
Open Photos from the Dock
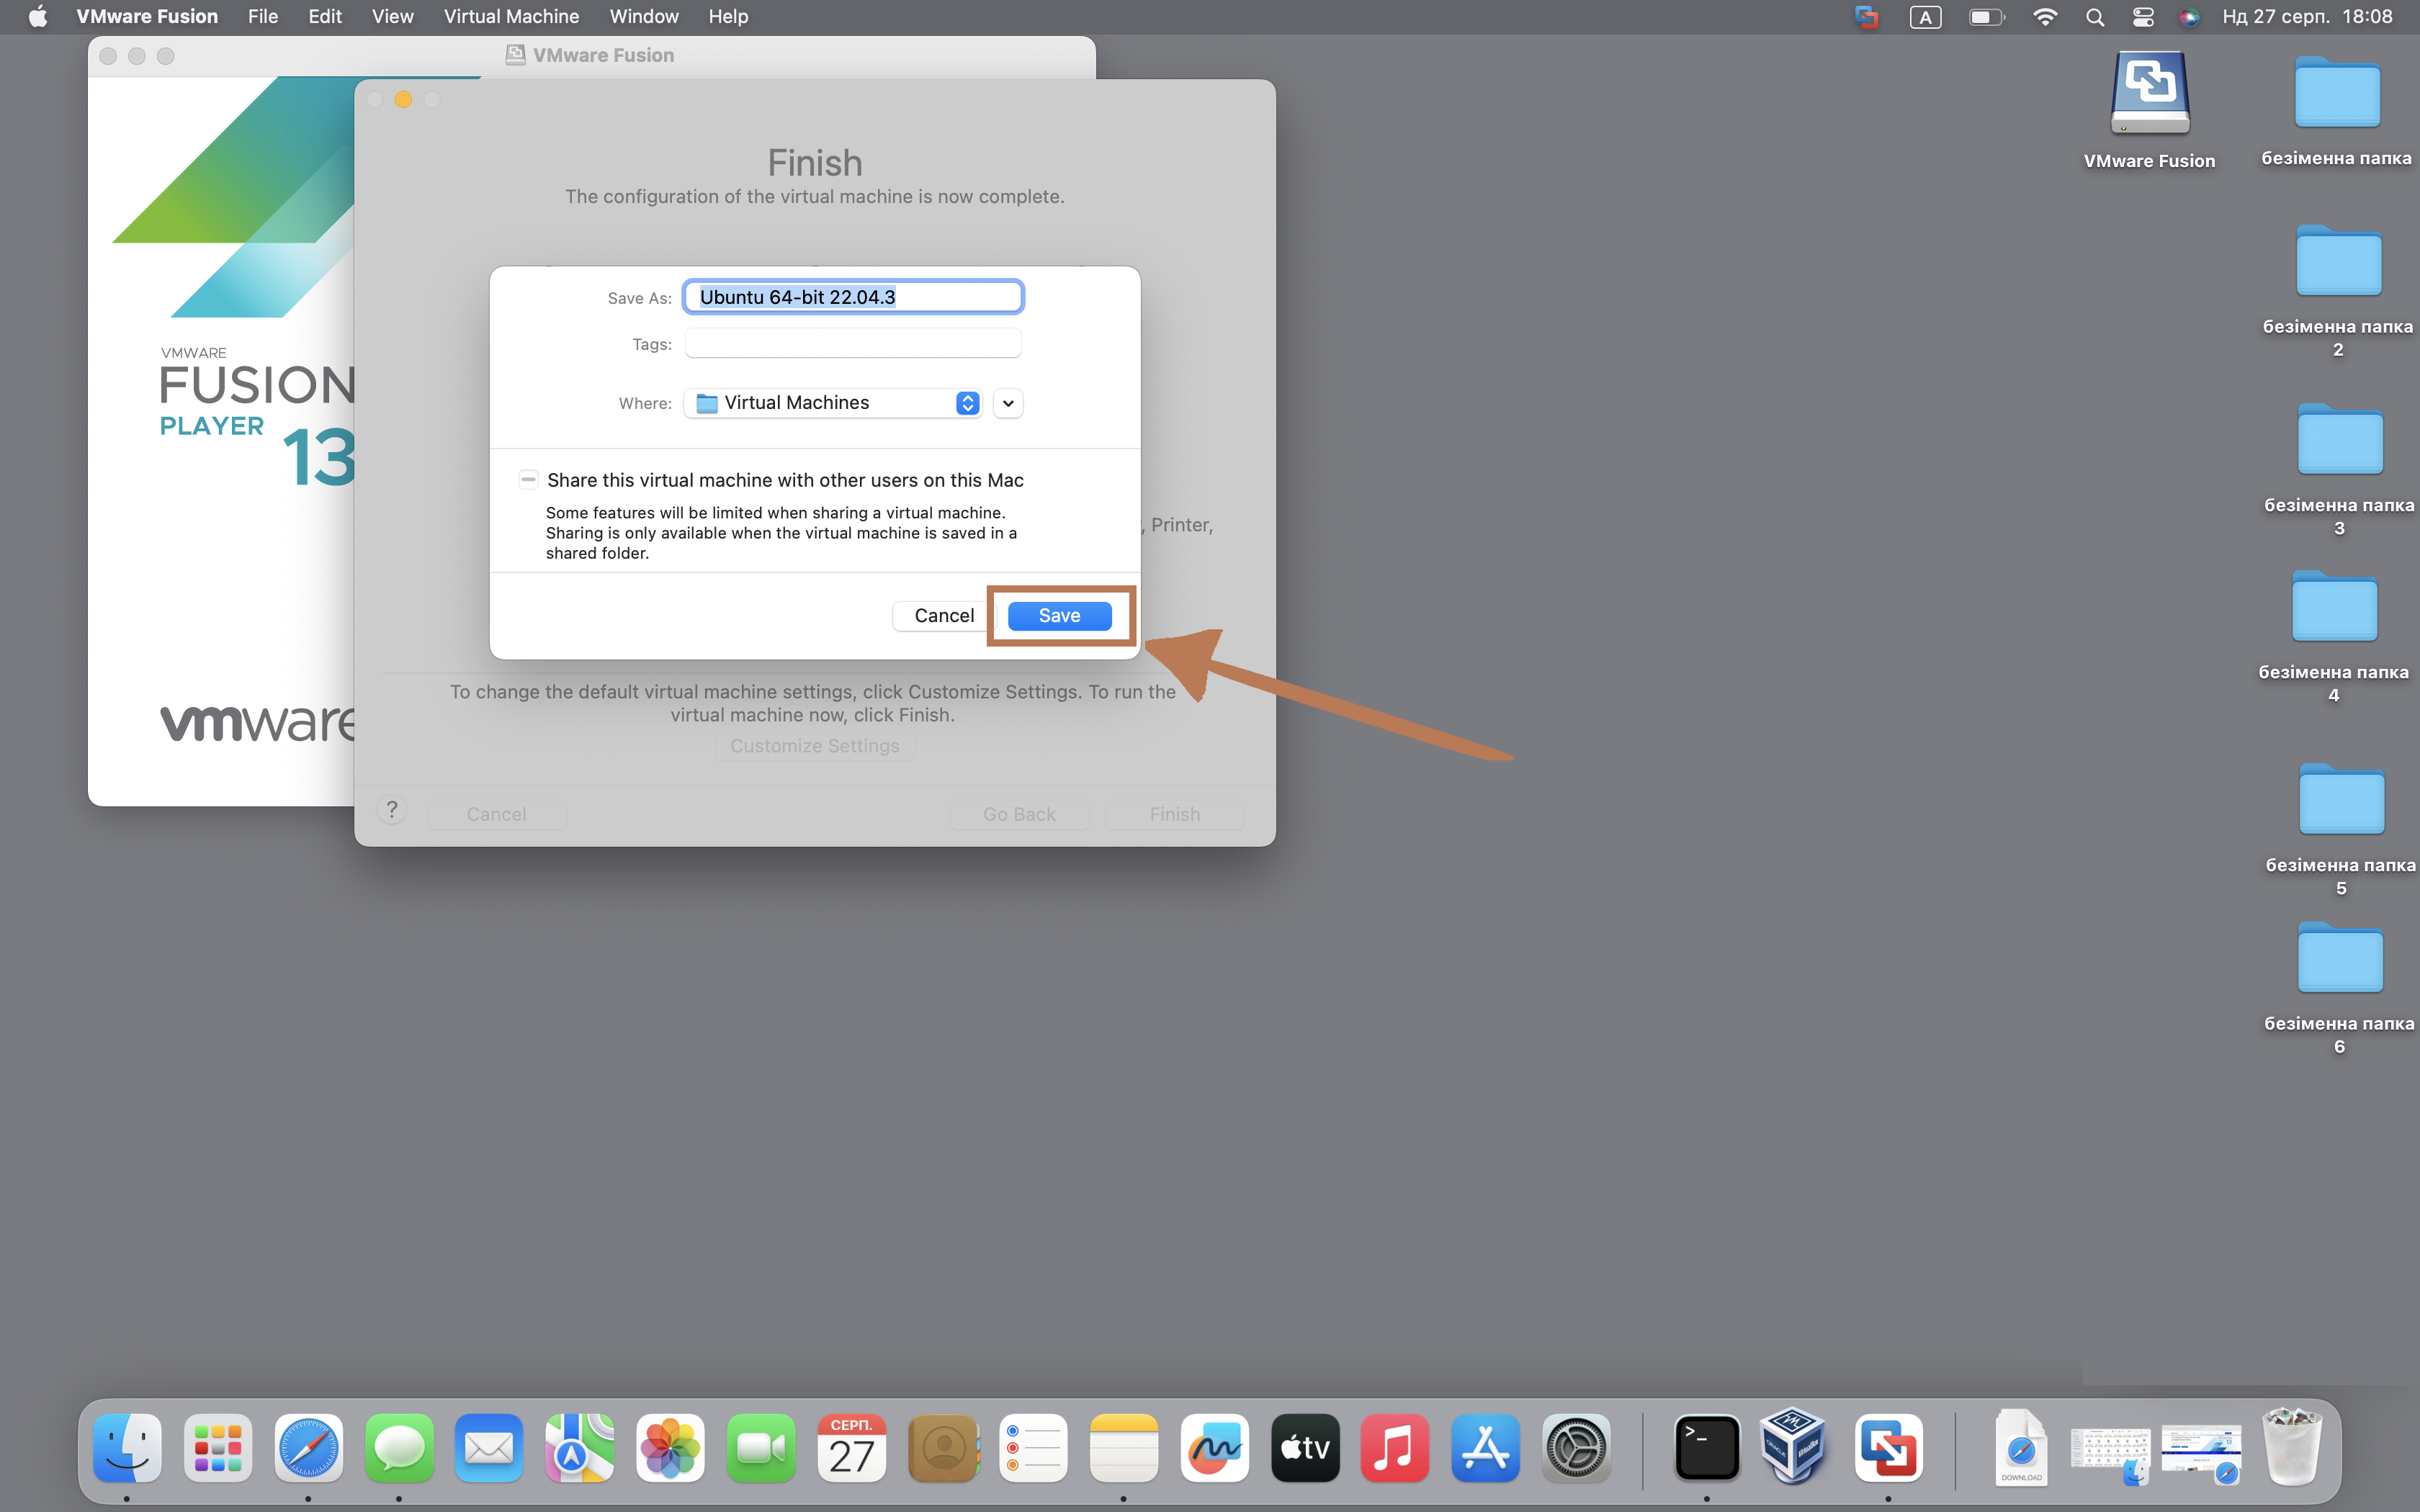670,1447
